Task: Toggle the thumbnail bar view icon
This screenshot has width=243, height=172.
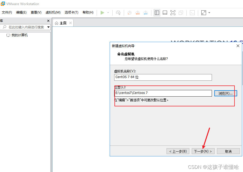Action: coord(165,13)
